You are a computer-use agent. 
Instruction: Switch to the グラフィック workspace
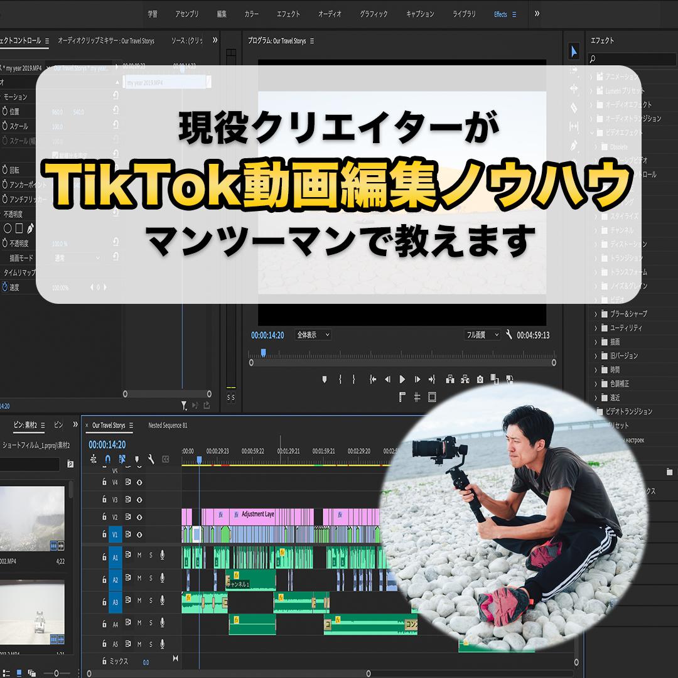tap(374, 14)
